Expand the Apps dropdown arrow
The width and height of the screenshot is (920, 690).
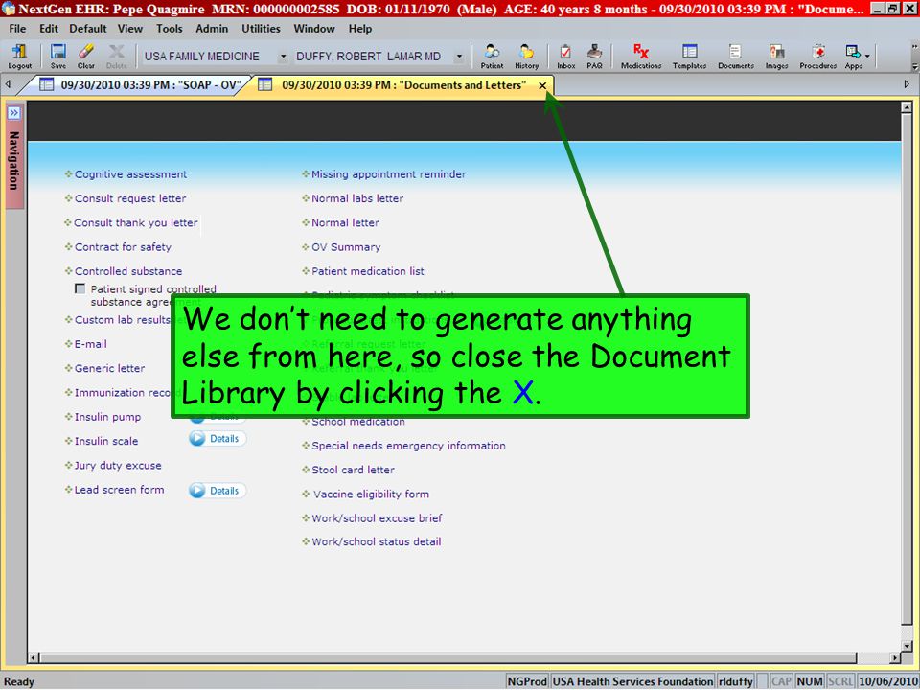click(868, 57)
